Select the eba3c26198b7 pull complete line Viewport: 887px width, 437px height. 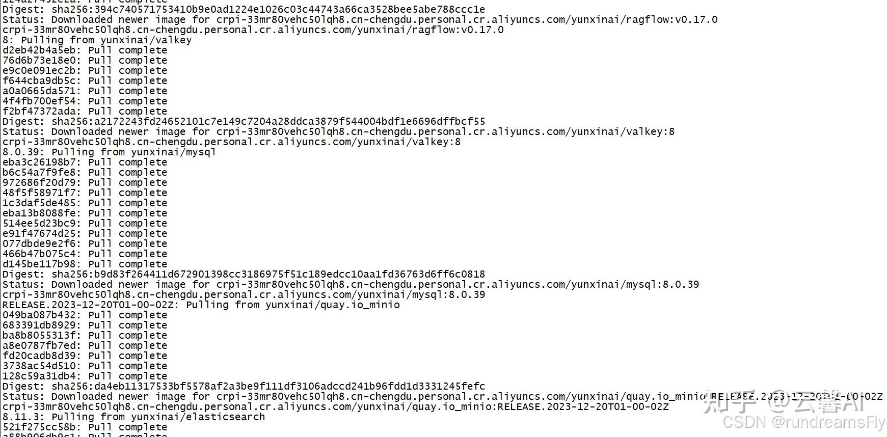click(85, 162)
